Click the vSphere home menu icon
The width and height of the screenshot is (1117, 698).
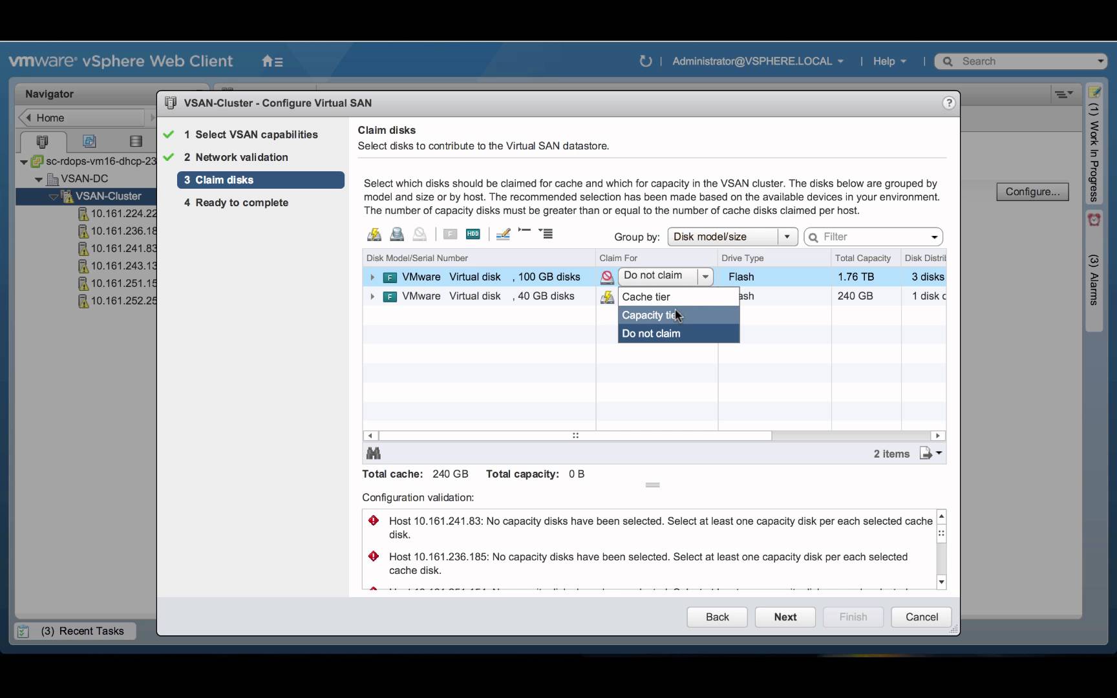pyautogui.click(x=272, y=61)
